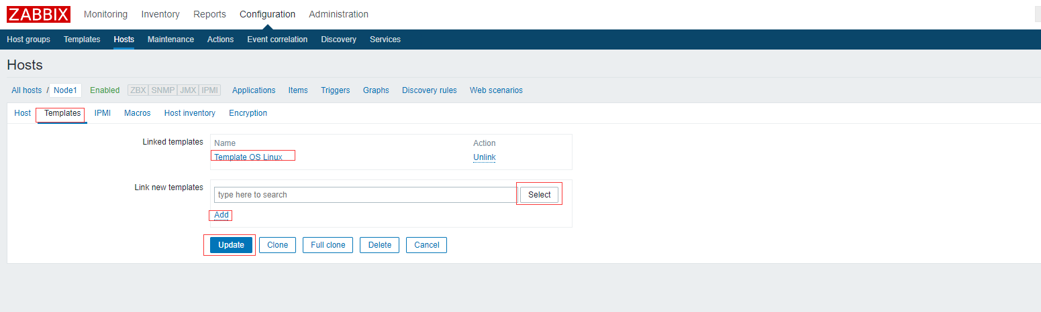The width and height of the screenshot is (1041, 312).
Task: Click the ZABBIX logo
Action: [38, 14]
